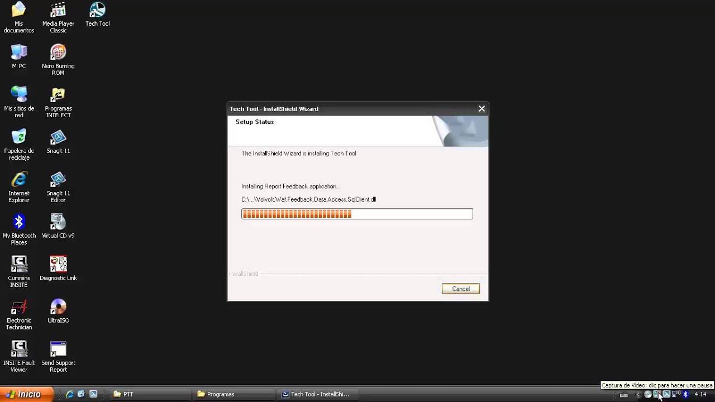Switch to the Programas taskbar window

(x=233, y=394)
